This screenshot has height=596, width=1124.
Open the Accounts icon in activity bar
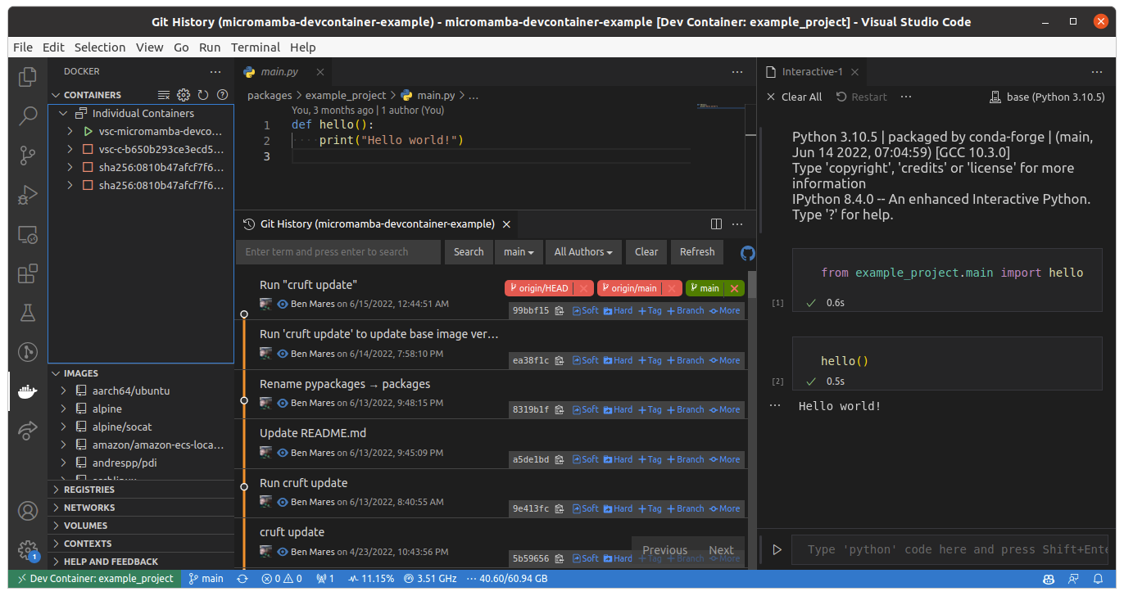pos(28,511)
